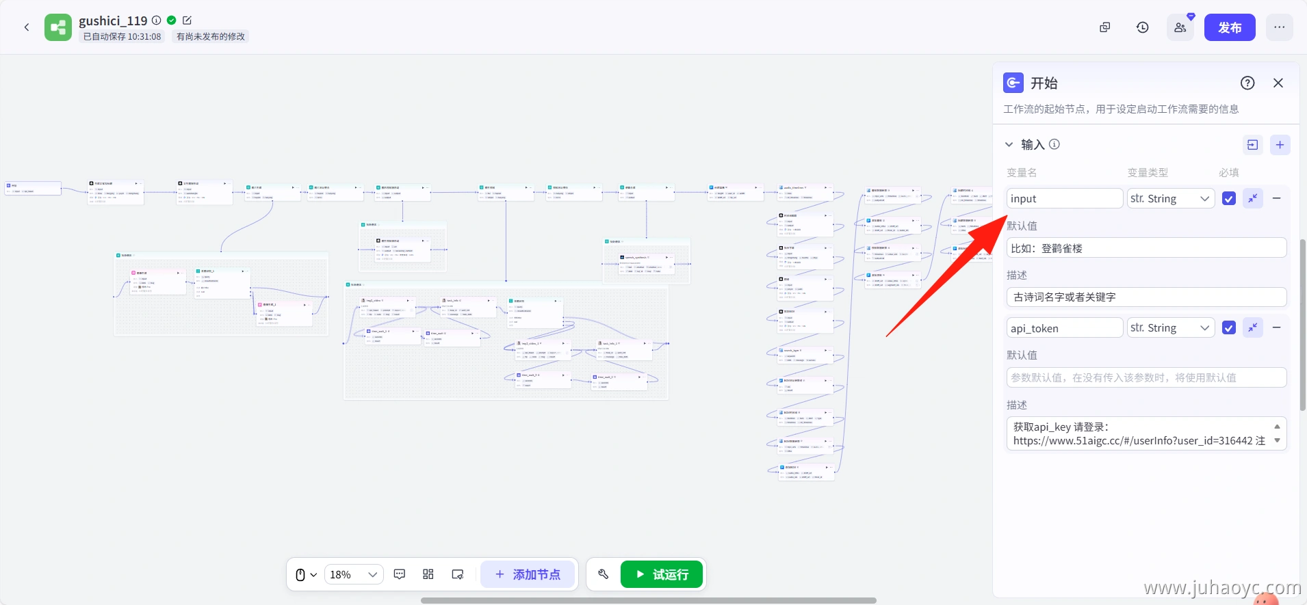Open the more options menu
Screen dimensions: 1307x605
coord(1279,27)
